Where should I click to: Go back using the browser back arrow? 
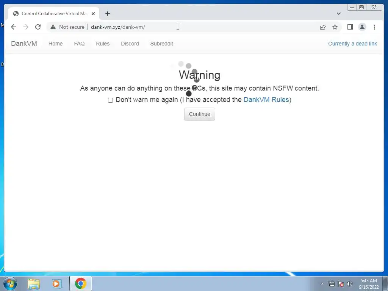[14, 27]
